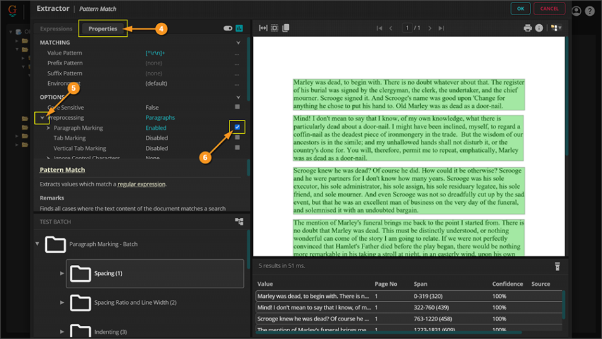Sort results by Span column header
Image resolution: width=602 pixels, height=339 pixels.
(420, 284)
